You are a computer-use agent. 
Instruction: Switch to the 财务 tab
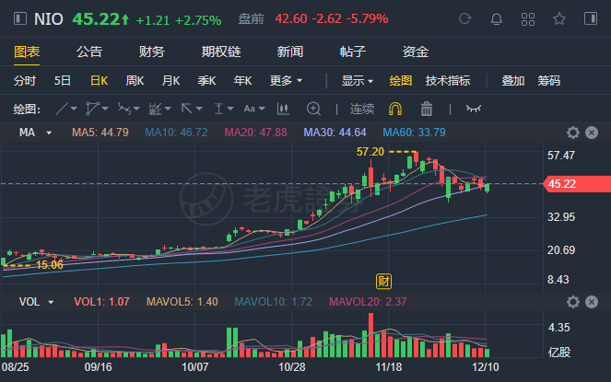[152, 52]
